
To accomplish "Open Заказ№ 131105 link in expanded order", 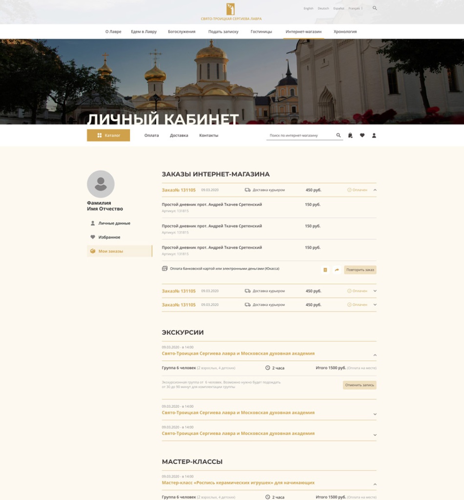I will (179, 190).
